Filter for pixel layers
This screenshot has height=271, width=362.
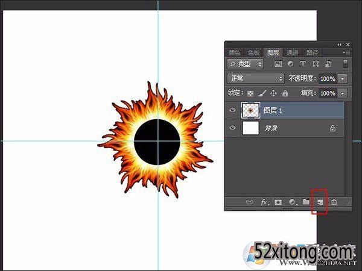coord(278,64)
